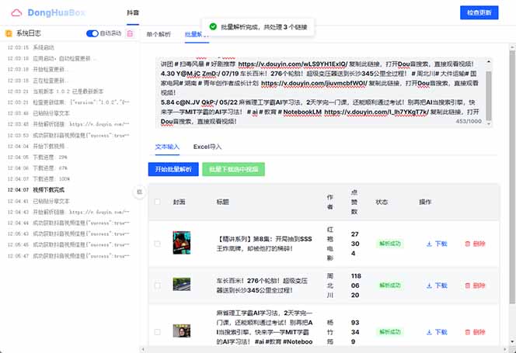This screenshot has height=353, width=516.
Task: Click the 453/1000 character counter
Action: [469, 121]
